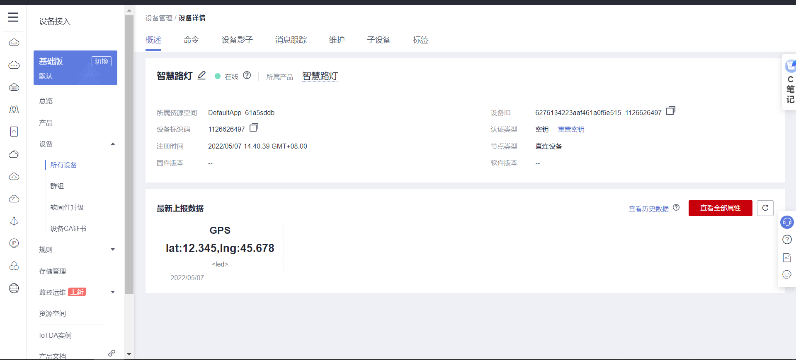Open the hamburger navigation menu

click(x=13, y=17)
